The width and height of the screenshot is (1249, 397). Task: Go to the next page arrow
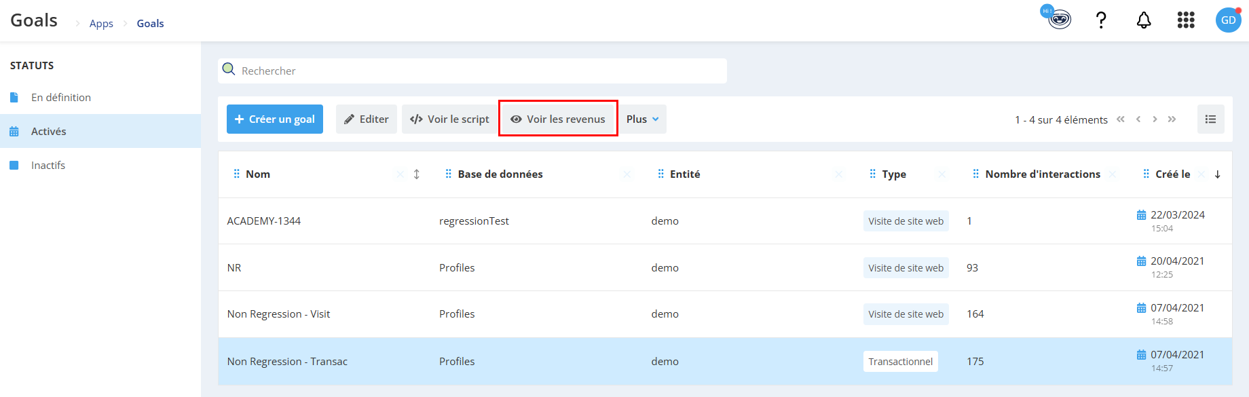coord(1155,119)
